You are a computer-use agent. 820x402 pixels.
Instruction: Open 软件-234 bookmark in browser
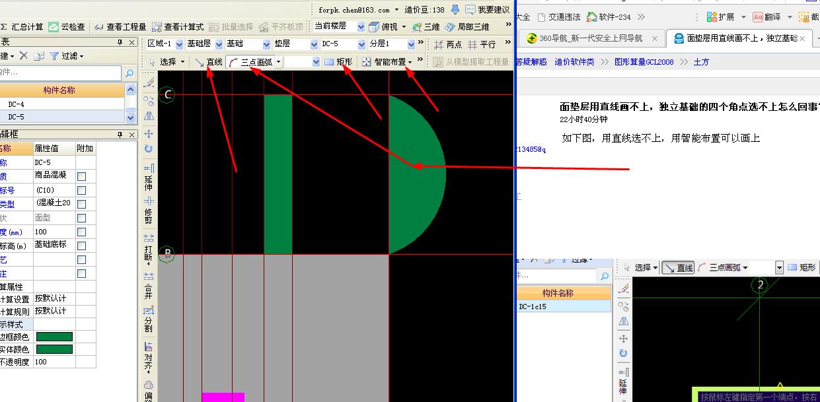(x=609, y=17)
